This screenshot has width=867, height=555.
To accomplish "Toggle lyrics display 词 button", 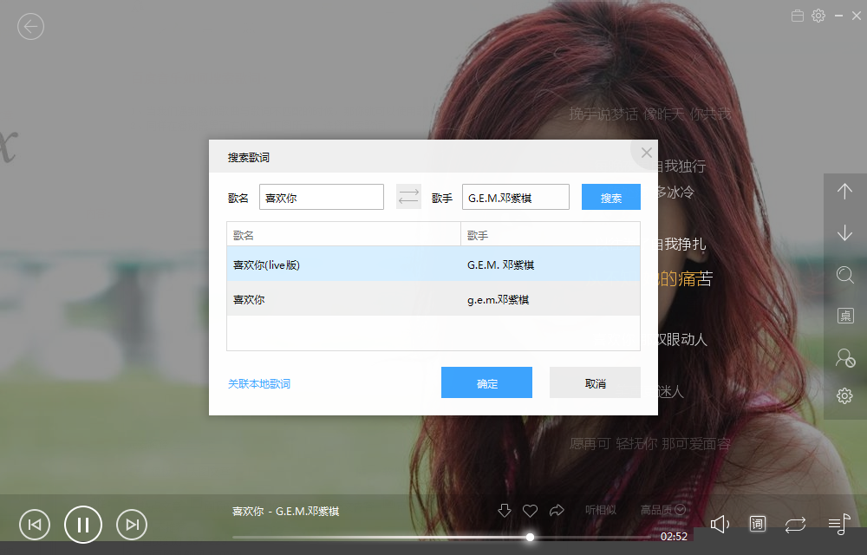I will tap(758, 524).
